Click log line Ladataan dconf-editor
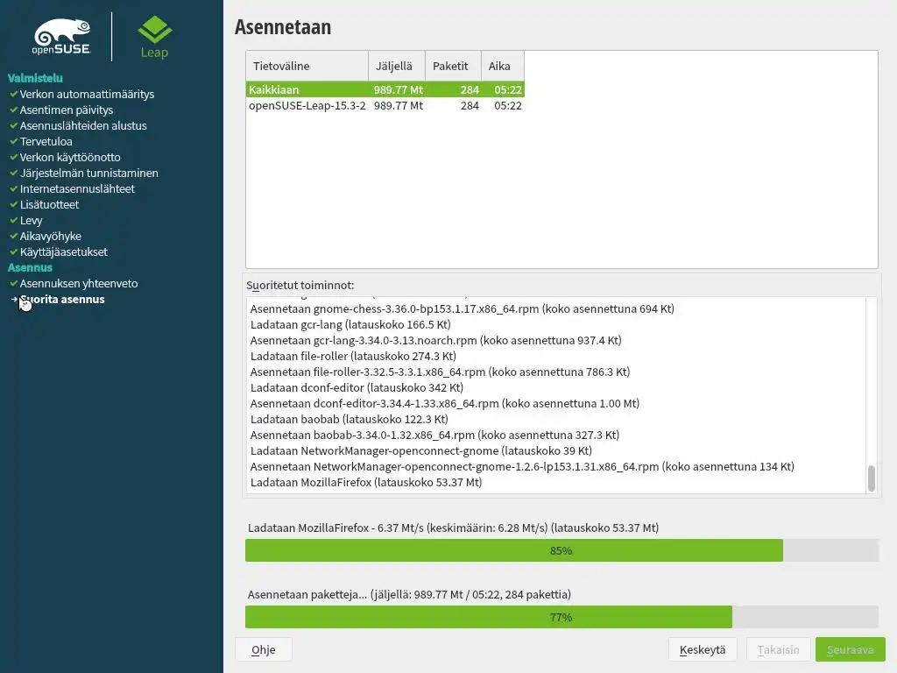Image resolution: width=897 pixels, height=673 pixels. 357,387
